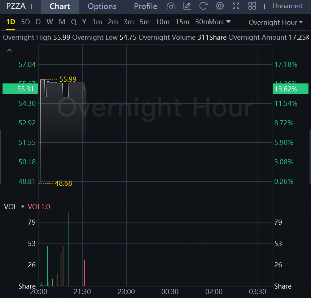Image resolution: width=311 pixels, height=298 pixels.
Task: Open the multi-chart grid layout icon
Action: click(252, 6)
